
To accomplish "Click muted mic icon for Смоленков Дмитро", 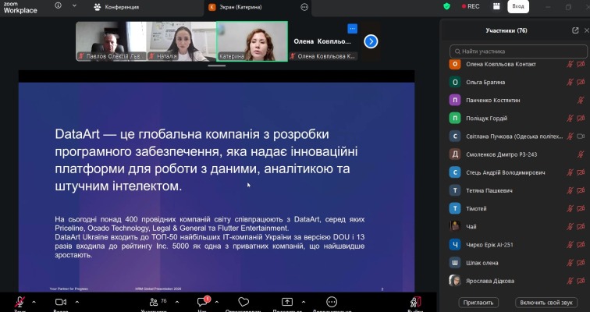I will coord(581,154).
